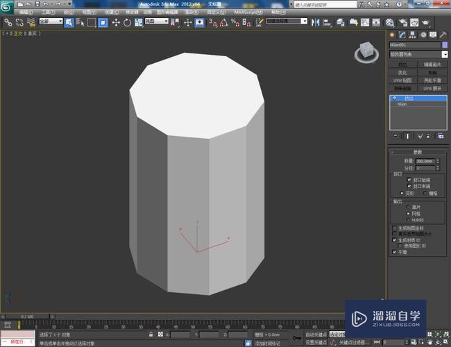Open the Select by Name dialog

coord(80,22)
